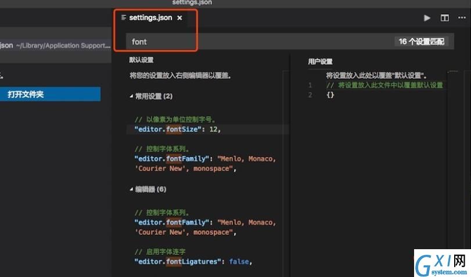Screen dimensions: 471x277
Task: Click the comment '// 以像素为单位控制字号。'
Action: 175,119
